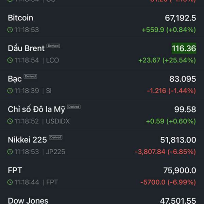Tap the green highlighted 116.36 price
The height and width of the screenshot is (204, 204).
[x=184, y=48]
